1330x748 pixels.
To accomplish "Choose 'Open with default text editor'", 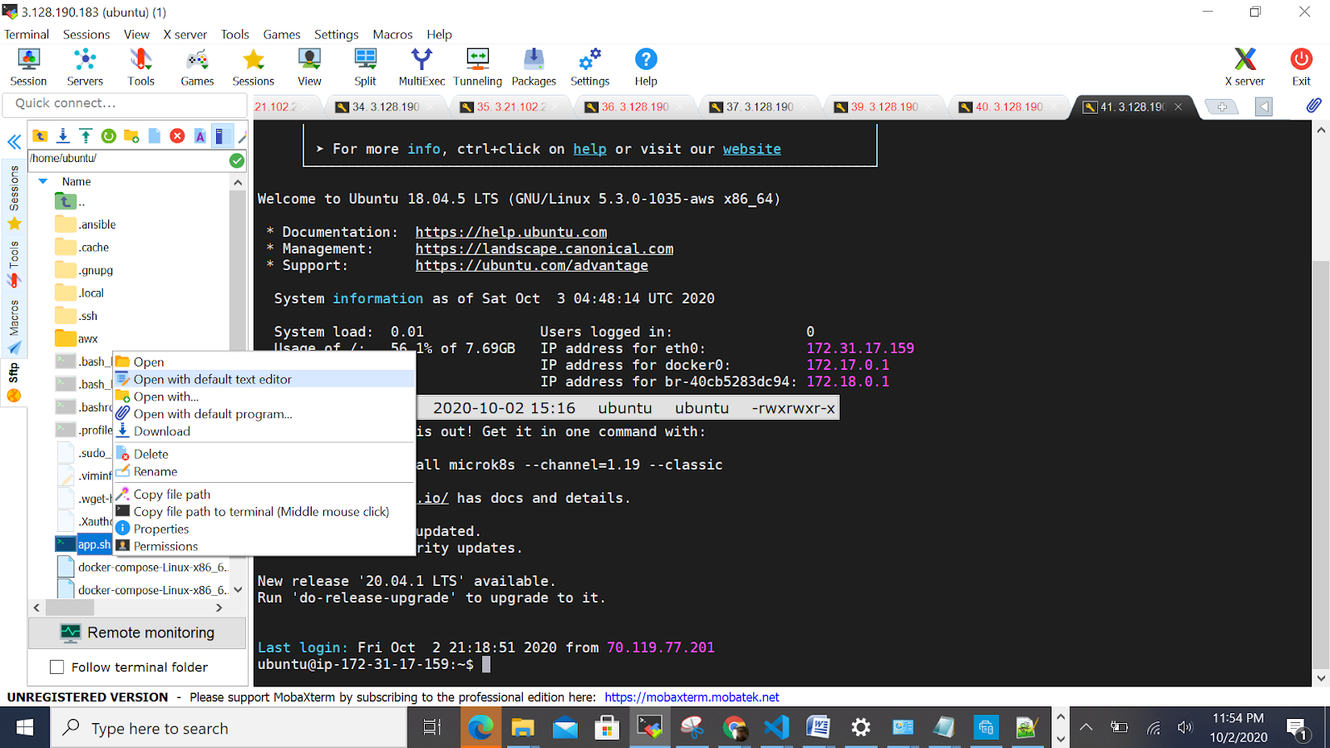I will click(x=264, y=379).
